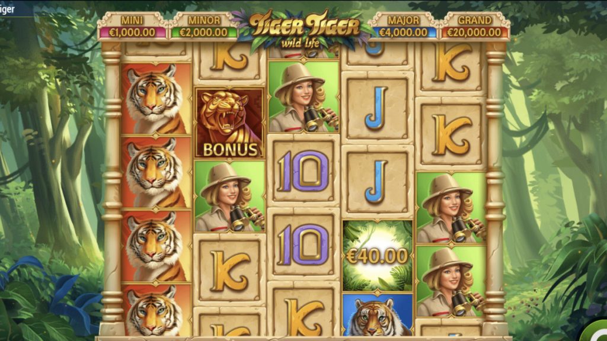Viewport: 607px width, 341px height.
Task: Click the explorer woman symbol below BONUS tile
Action: 229,196
